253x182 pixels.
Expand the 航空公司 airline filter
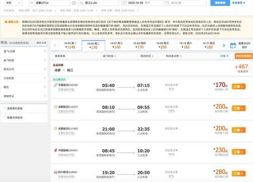click(24, 69)
